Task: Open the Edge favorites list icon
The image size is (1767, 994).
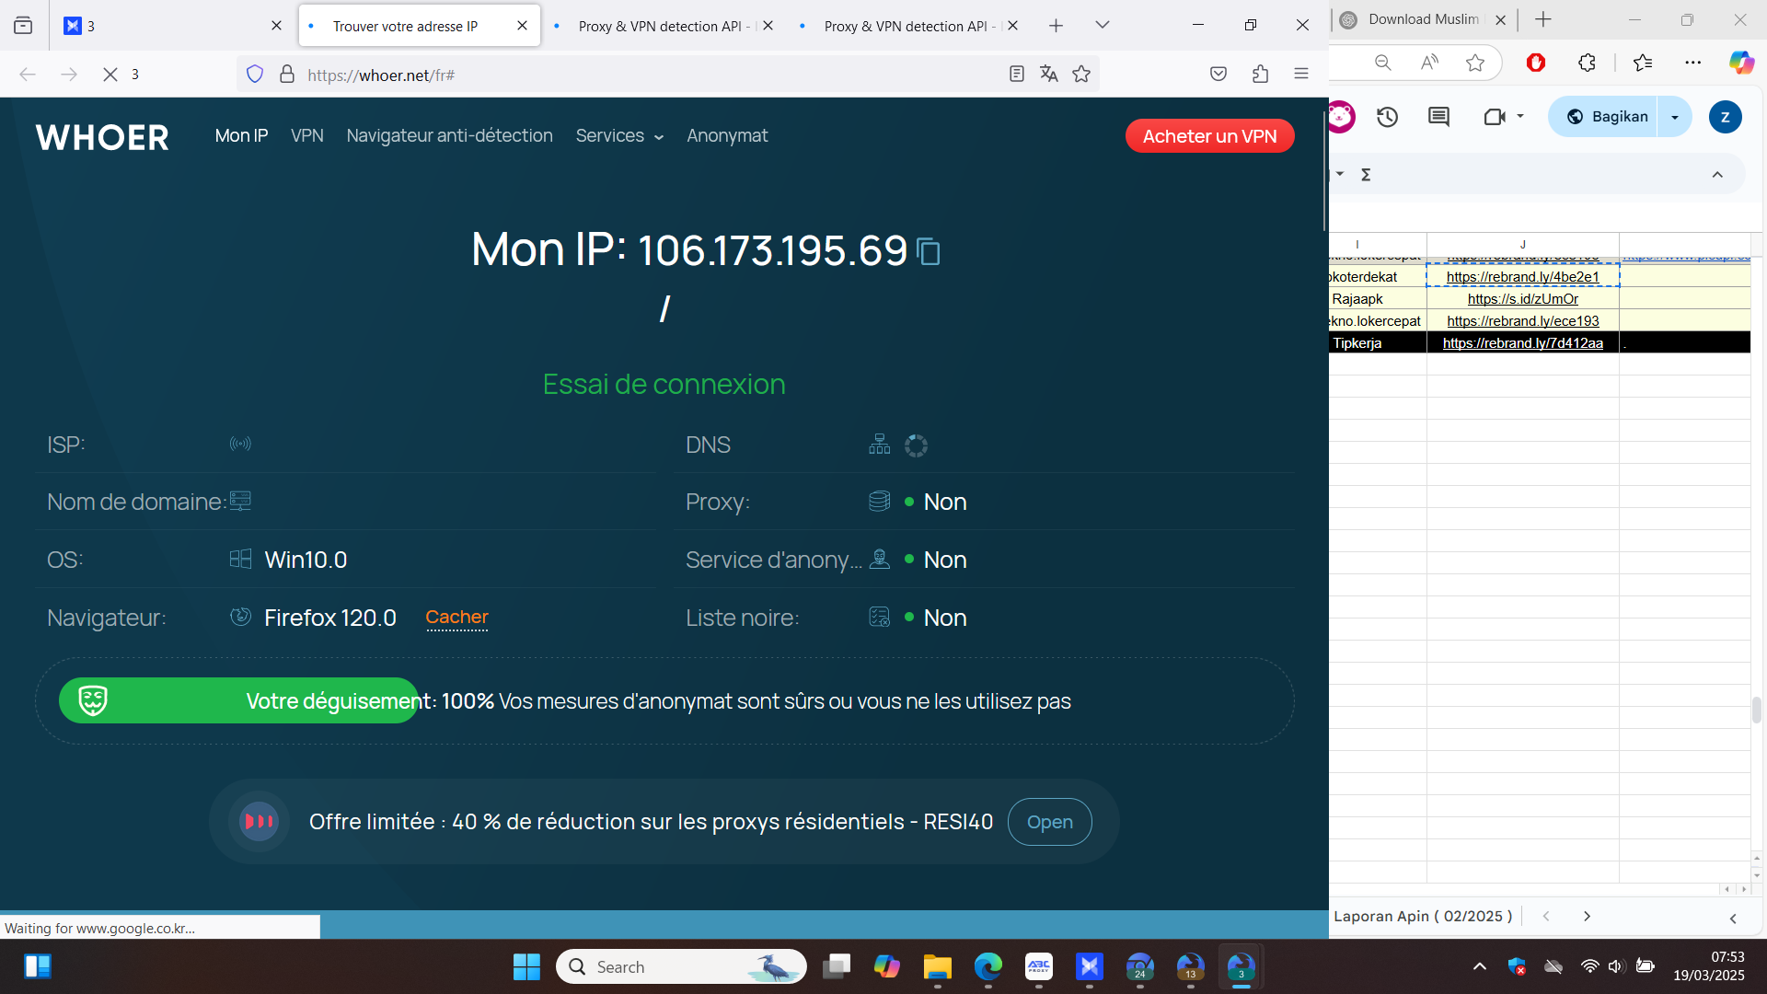Action: tap(1643, 63)
